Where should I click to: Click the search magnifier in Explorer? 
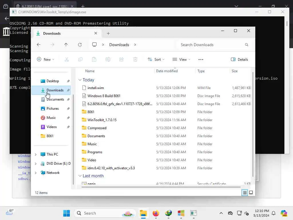point(246,45)
